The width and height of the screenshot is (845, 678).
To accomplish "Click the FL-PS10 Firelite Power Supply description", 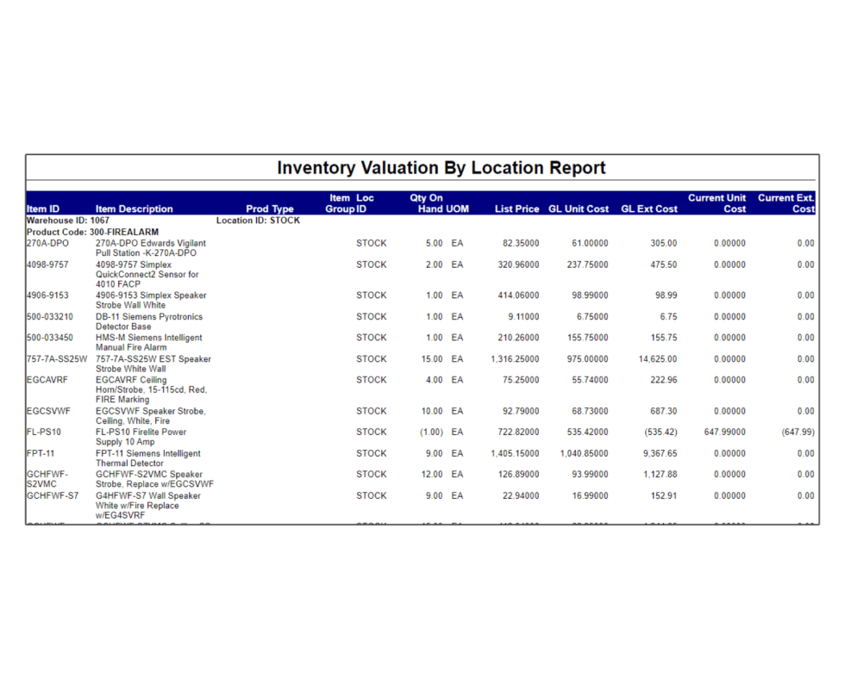I will click(x=141, y=437).
